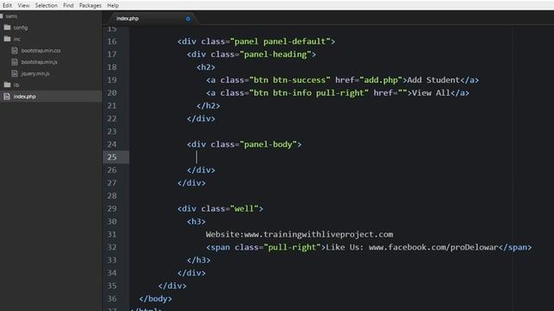This screenshot has height=311, width=554.
Task: Open the Find menu
Action: (68, 5)
